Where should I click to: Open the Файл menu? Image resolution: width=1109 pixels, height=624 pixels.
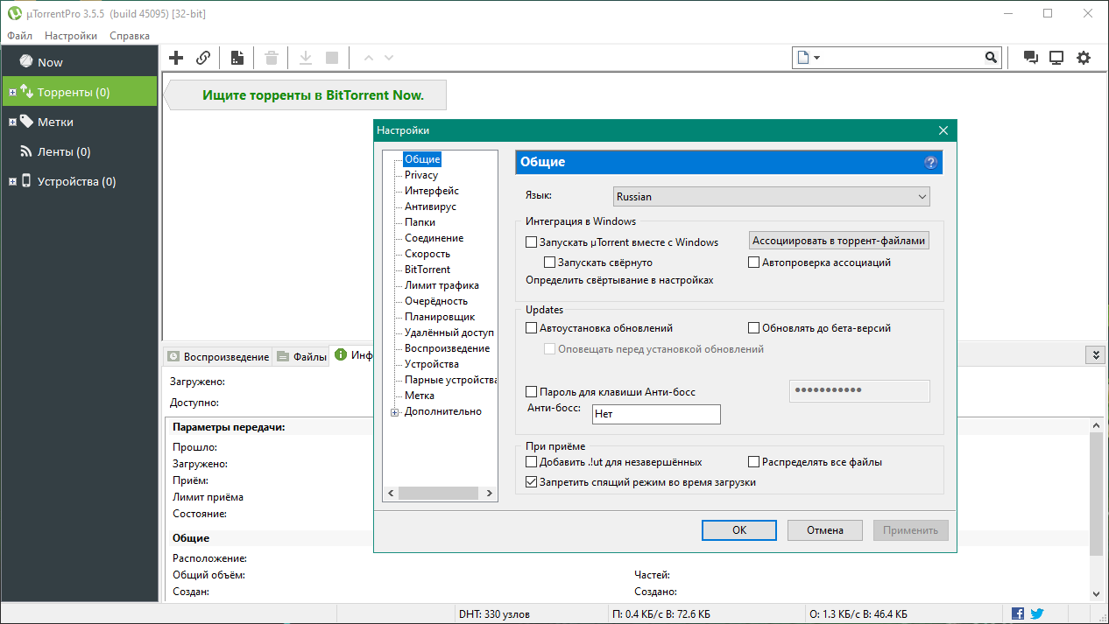point(19,36)
